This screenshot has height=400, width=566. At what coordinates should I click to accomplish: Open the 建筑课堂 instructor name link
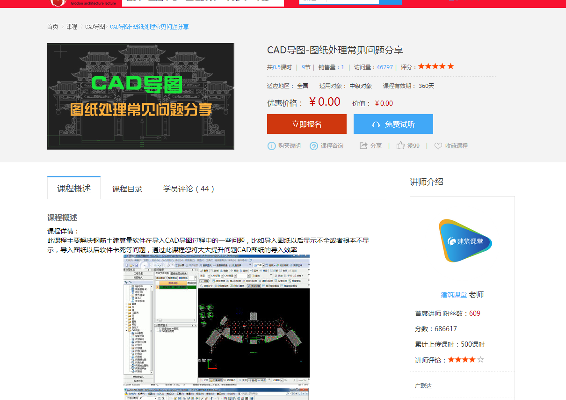pyautogui.click(x=454, y=295)
